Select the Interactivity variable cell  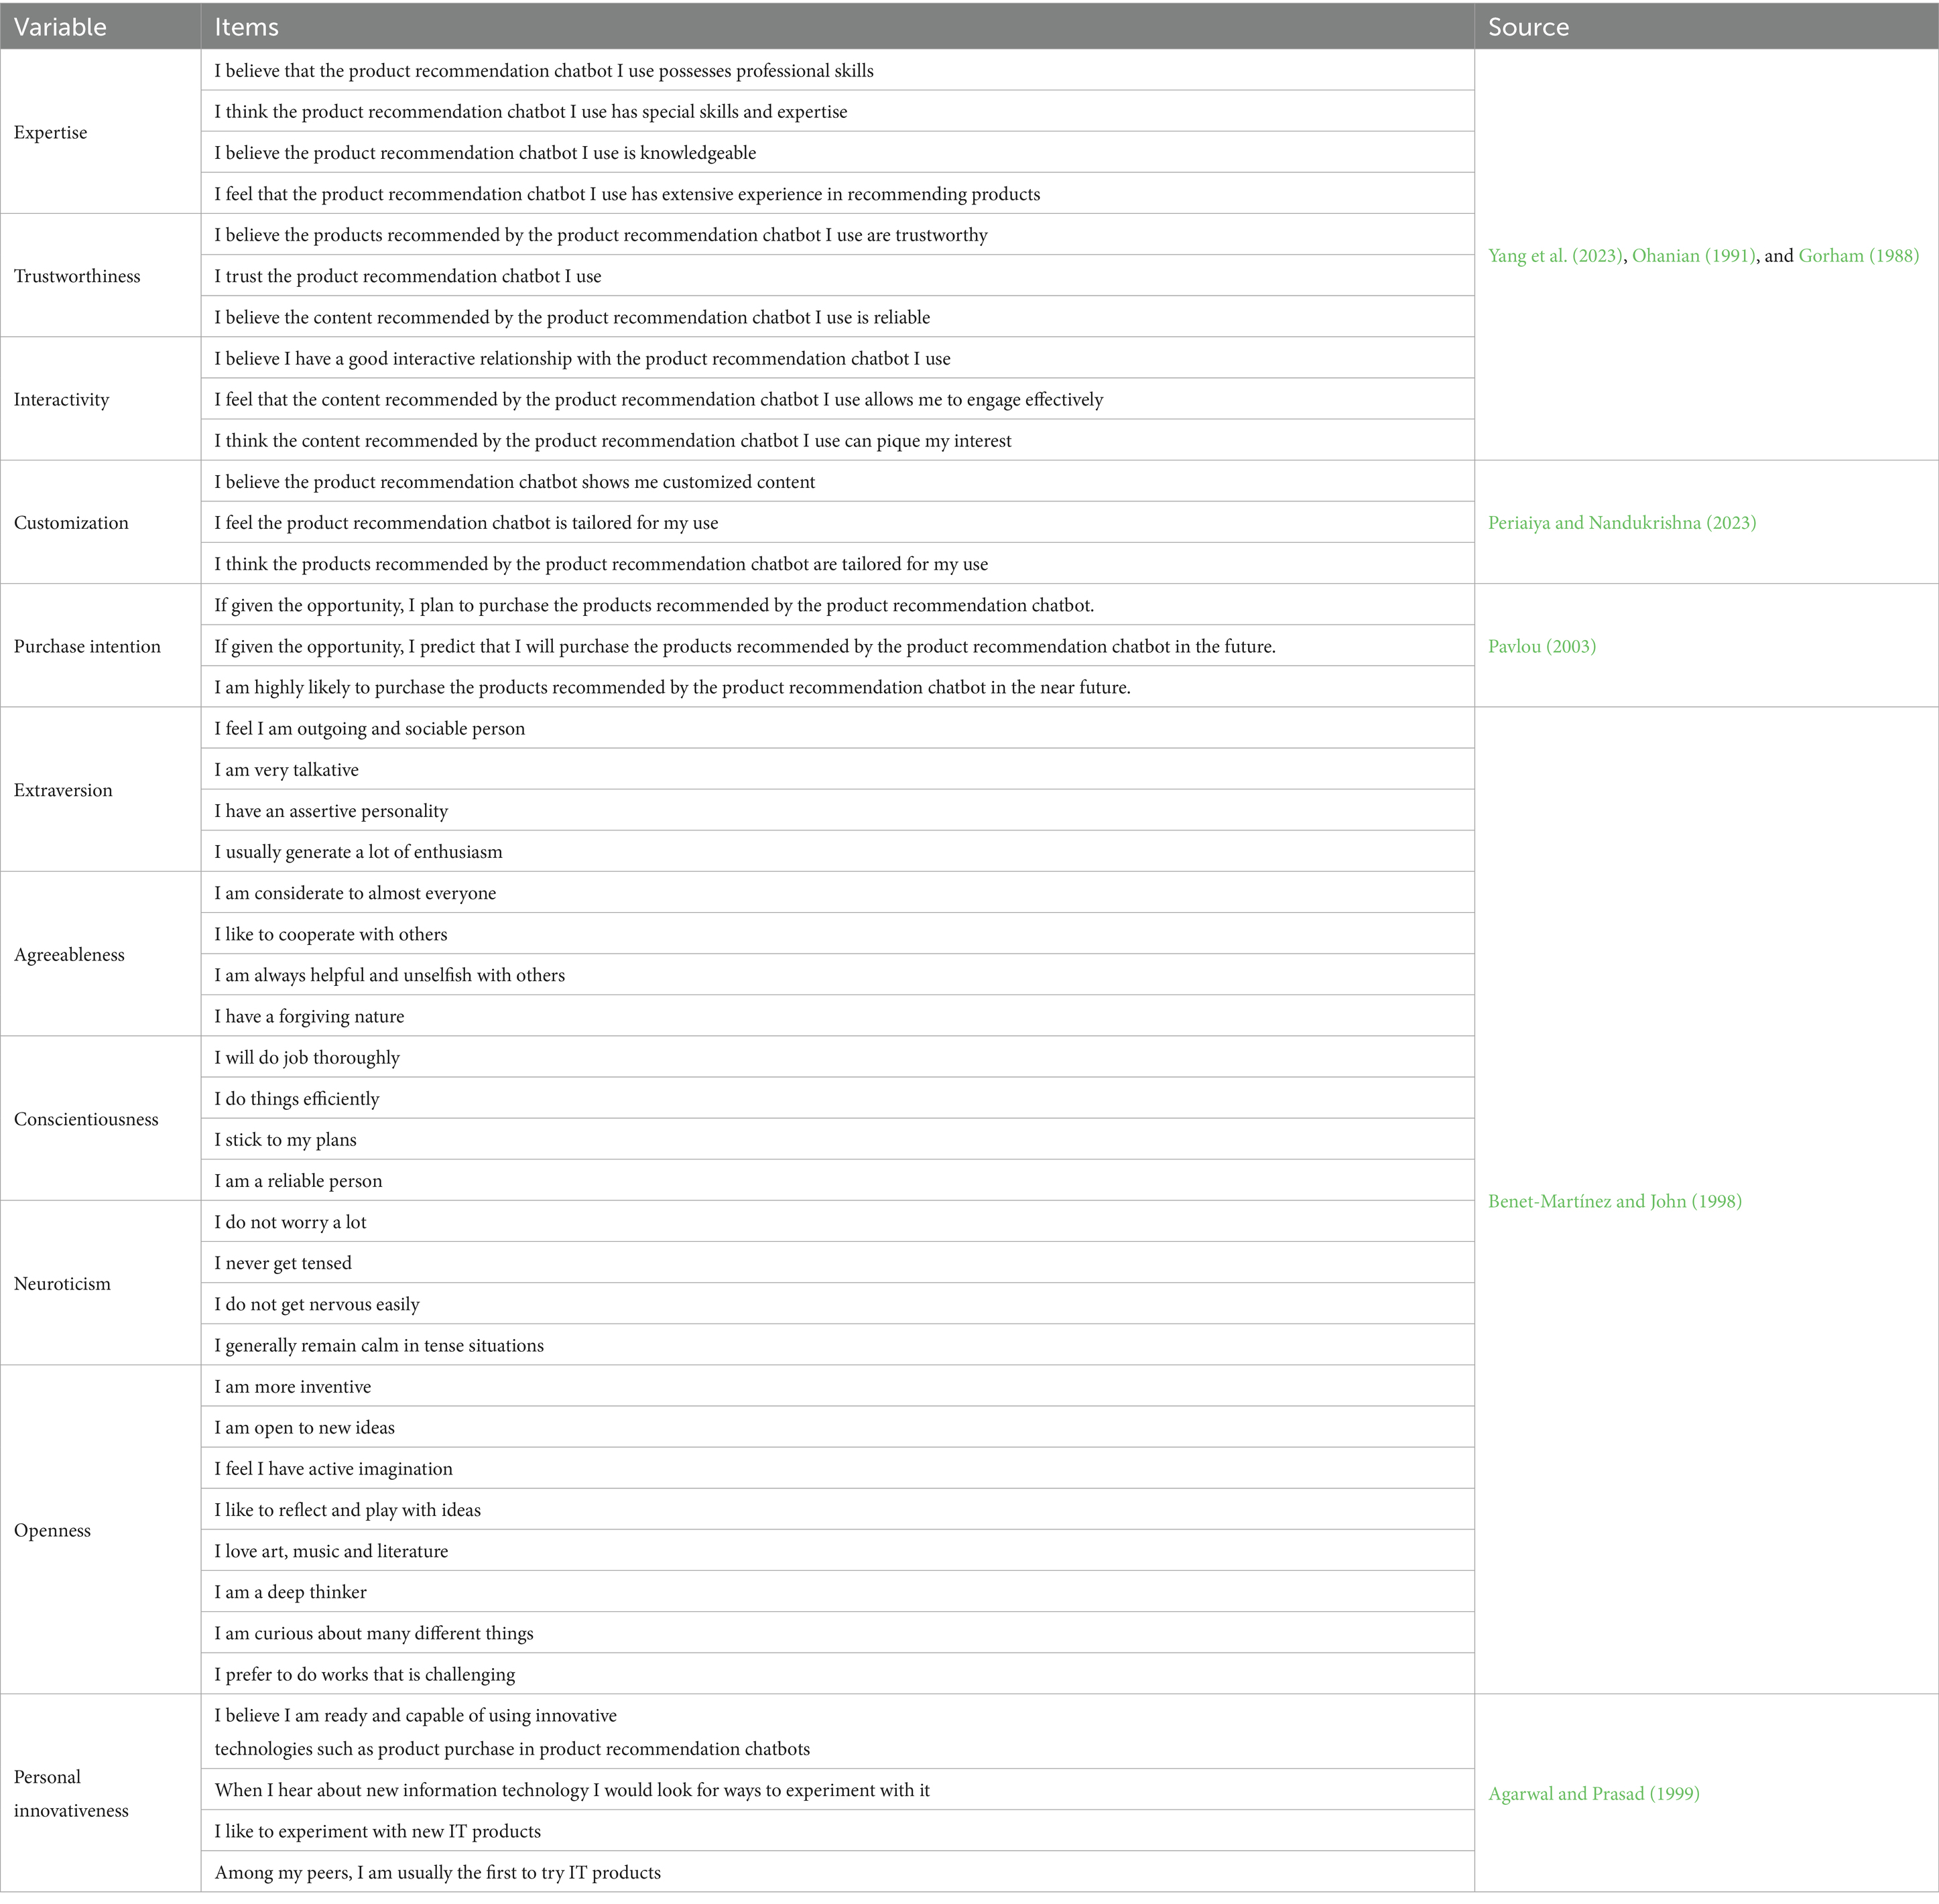click(100, 399)
